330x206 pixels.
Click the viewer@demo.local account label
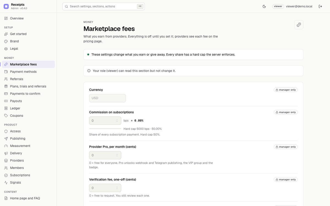click(x=299, y=6)
